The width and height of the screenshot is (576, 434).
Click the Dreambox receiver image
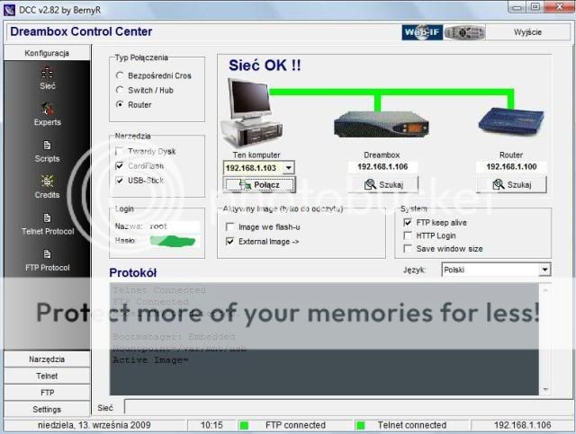(382, 124)
